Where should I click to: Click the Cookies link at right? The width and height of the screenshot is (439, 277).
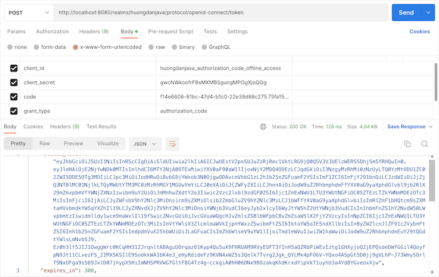420,31
